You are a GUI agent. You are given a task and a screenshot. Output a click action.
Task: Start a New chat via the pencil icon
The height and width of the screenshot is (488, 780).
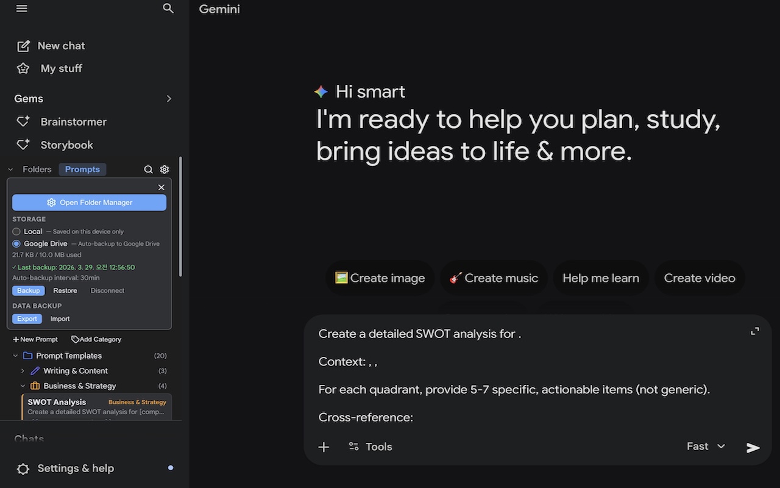pyautogui.click(x=23, y=46)
